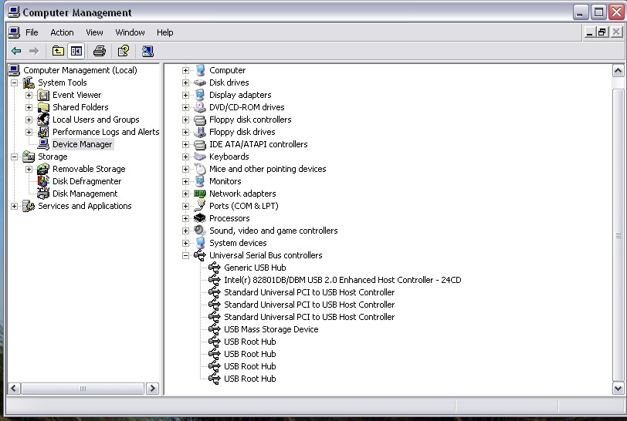Expand the Floppy disk drives category
This screenshot has height=421, width=627.
185,132
